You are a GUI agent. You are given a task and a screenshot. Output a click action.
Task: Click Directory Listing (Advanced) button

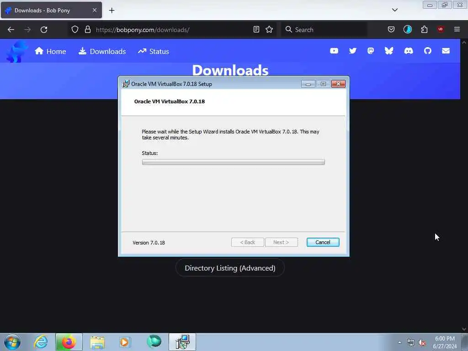(x=230, y=268)
